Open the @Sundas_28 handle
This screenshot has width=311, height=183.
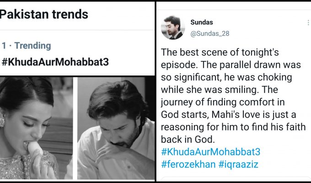209,33
